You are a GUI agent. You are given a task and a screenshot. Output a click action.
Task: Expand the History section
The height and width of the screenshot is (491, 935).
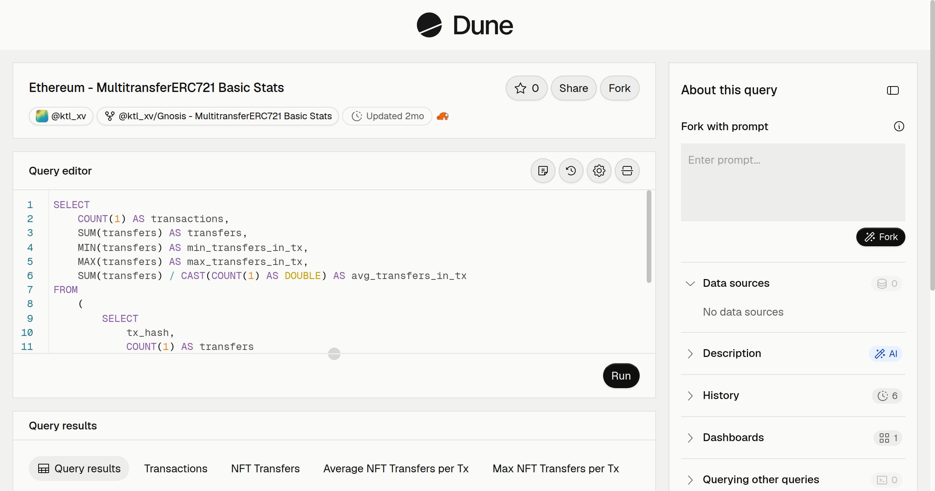690,396
